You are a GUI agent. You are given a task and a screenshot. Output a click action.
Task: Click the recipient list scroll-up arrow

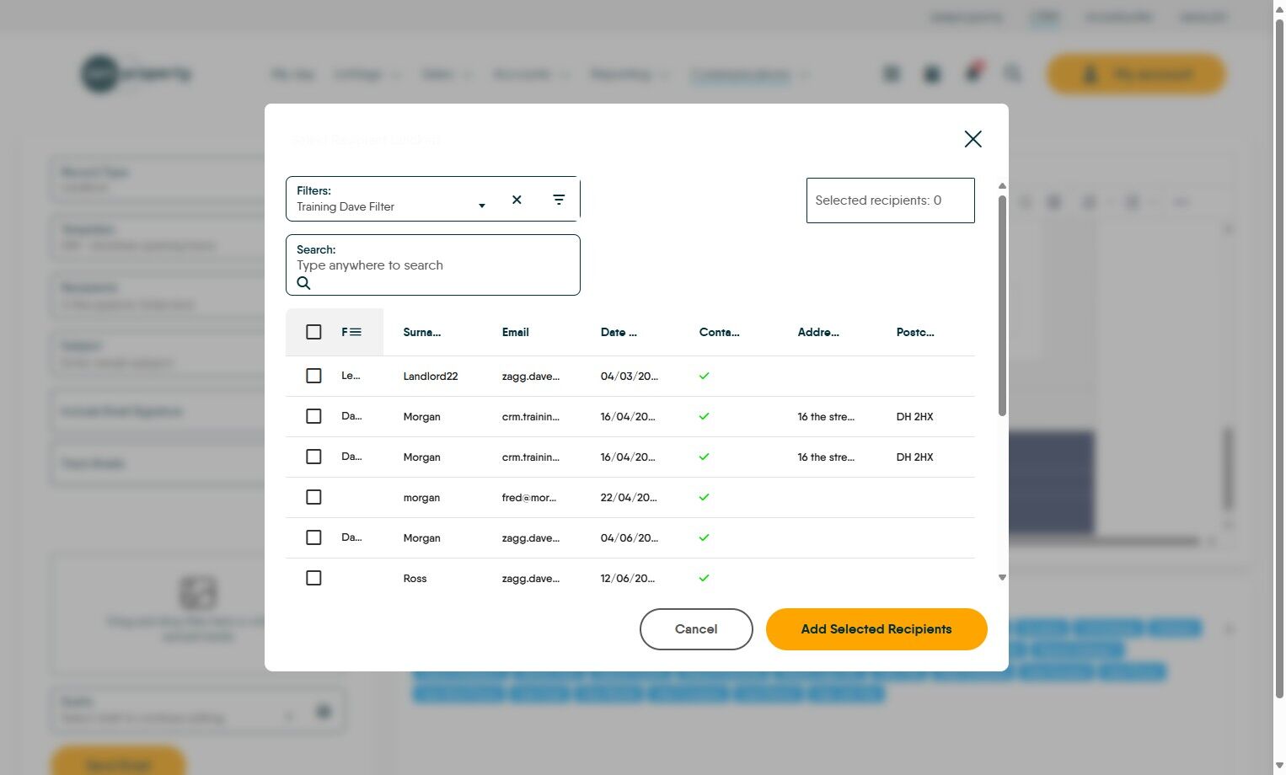(x=1002, y=186)
